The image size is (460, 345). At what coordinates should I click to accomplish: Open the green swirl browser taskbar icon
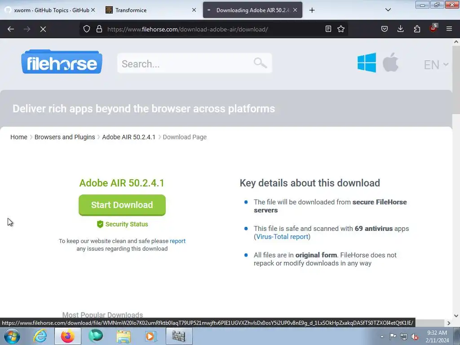coord(96,336)
